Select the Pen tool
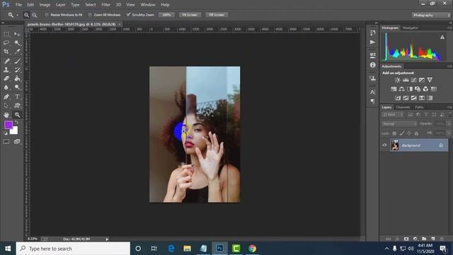The height and width of the screenshot is (255, 453). [6, 96]
